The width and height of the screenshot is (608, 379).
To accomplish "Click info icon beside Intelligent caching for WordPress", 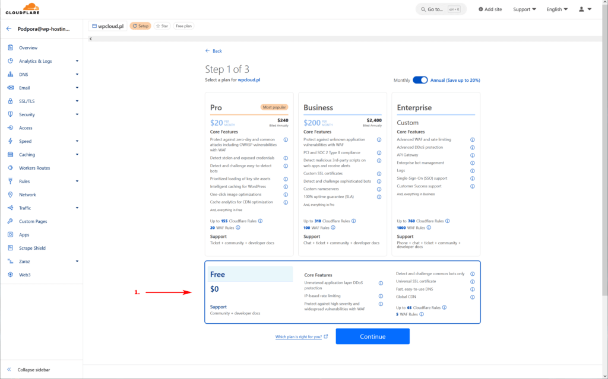I will tap(286, 186).
